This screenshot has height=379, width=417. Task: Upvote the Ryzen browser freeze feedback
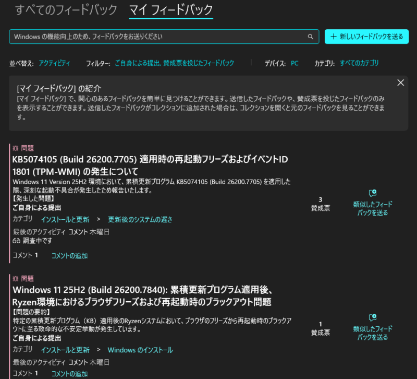320,328
